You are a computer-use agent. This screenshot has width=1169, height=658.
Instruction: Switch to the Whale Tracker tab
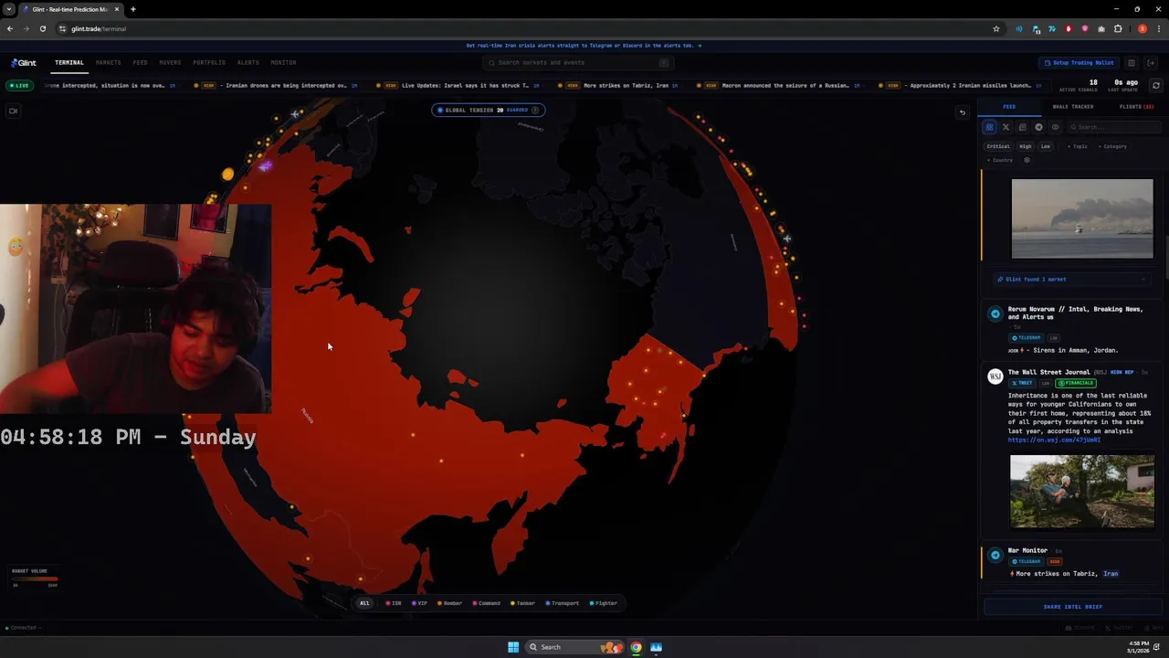pos(1072,107)
